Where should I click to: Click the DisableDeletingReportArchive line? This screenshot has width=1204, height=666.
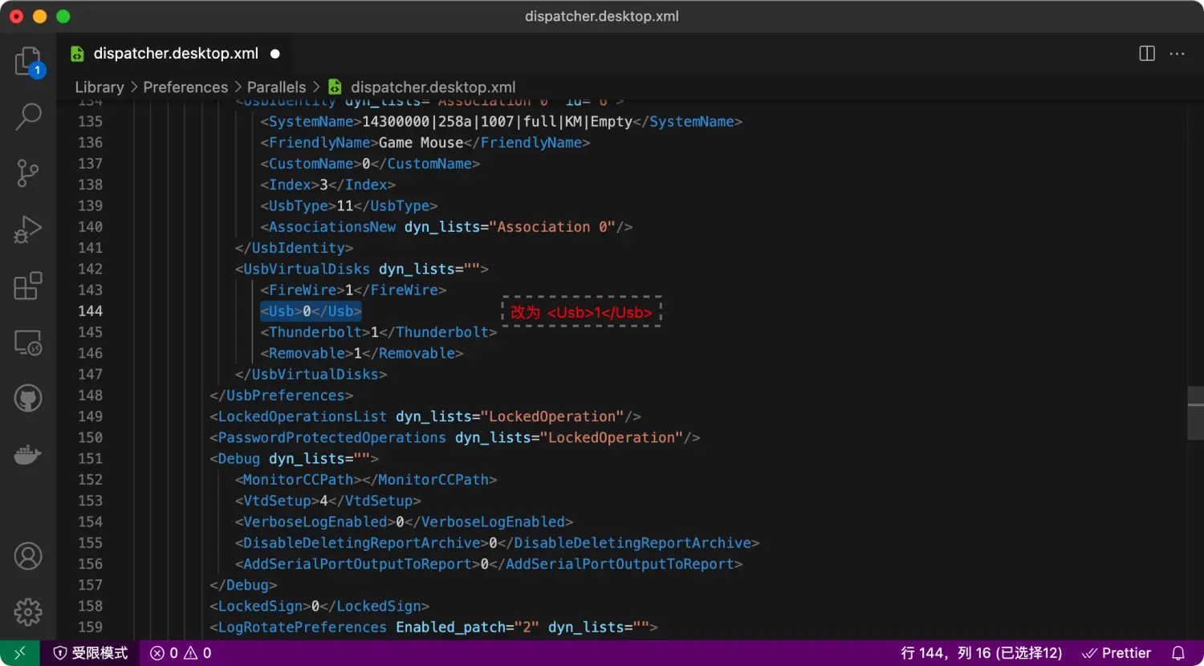click(497, 543)
